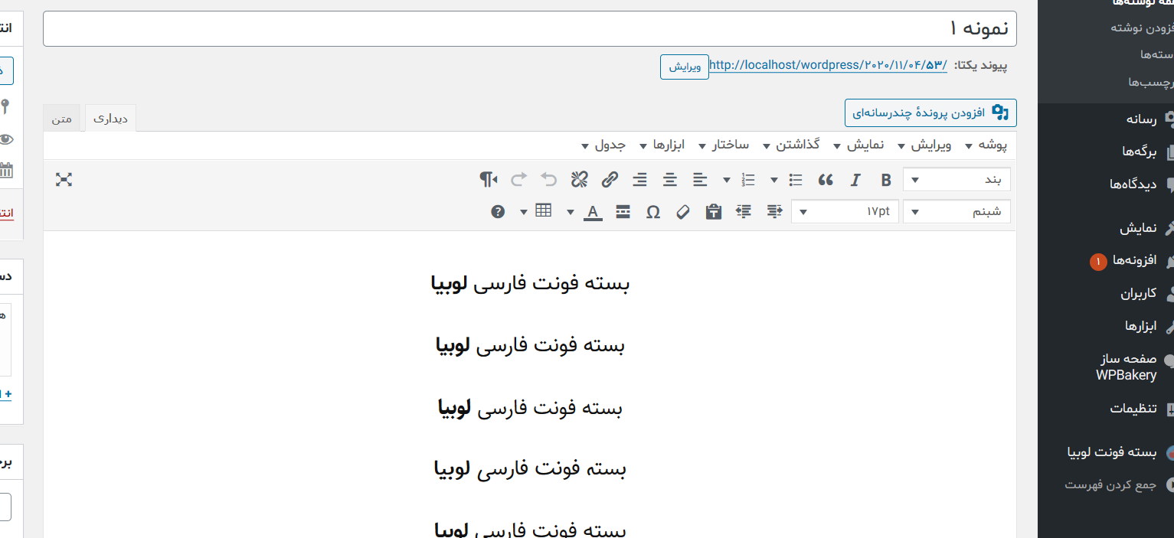Center-align text using the toolbar icon
The height and width of the screenshot is (538, 1174).
coord(670,180)
